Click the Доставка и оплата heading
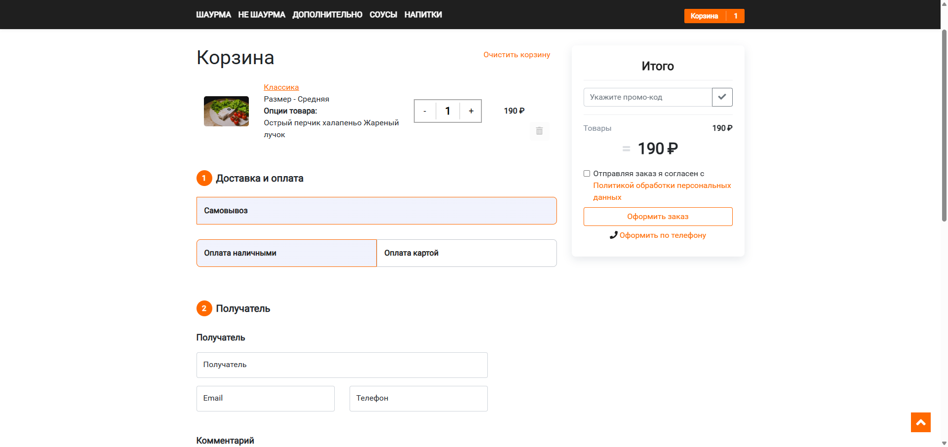The width and height of the screenshot is (948, 447). pos(260,178)
